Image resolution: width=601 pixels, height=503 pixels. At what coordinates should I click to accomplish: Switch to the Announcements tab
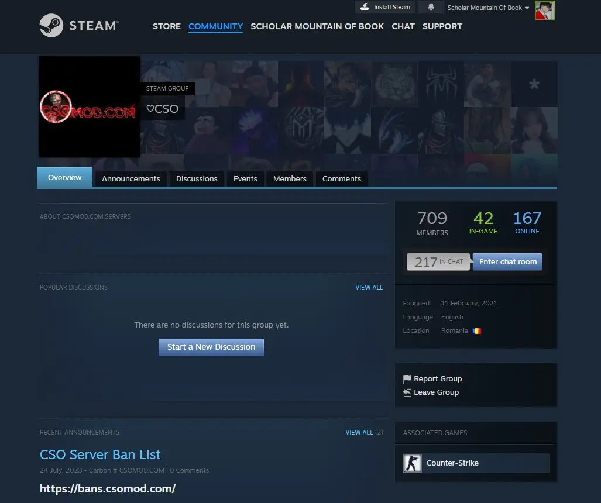click(131, 179)
